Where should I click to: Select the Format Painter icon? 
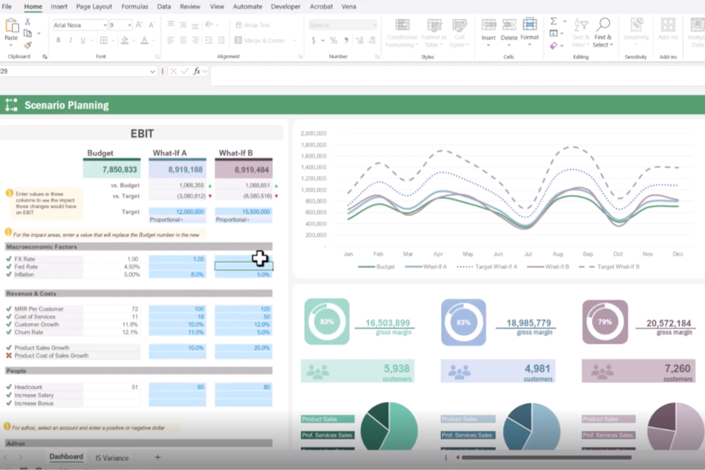27,46
